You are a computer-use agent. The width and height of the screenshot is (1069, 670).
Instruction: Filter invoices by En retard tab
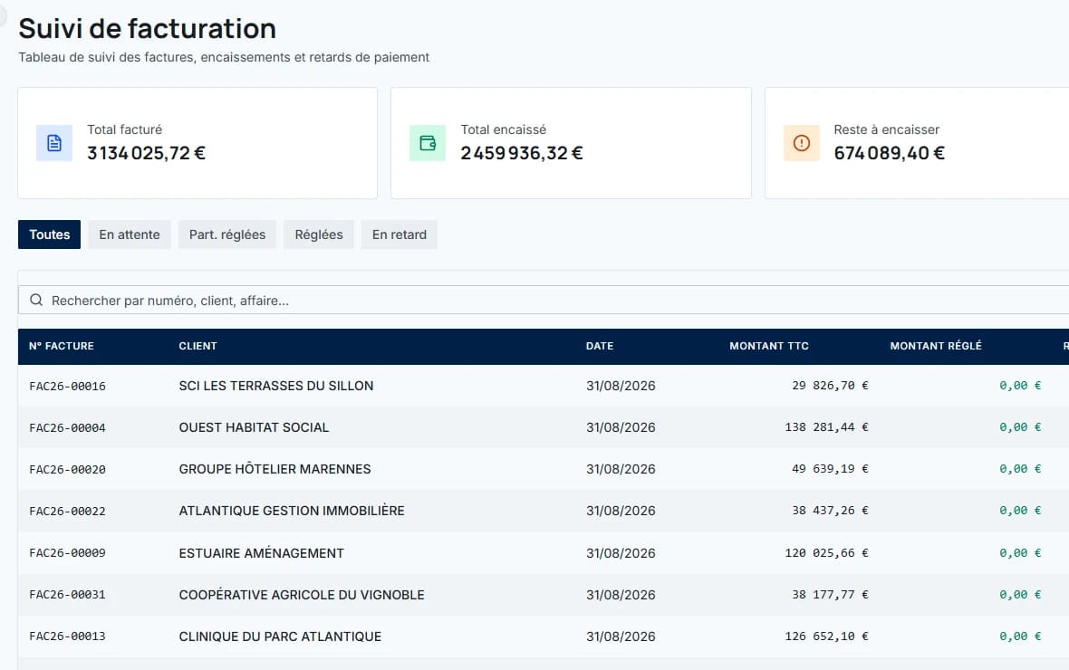coord(400,234)
